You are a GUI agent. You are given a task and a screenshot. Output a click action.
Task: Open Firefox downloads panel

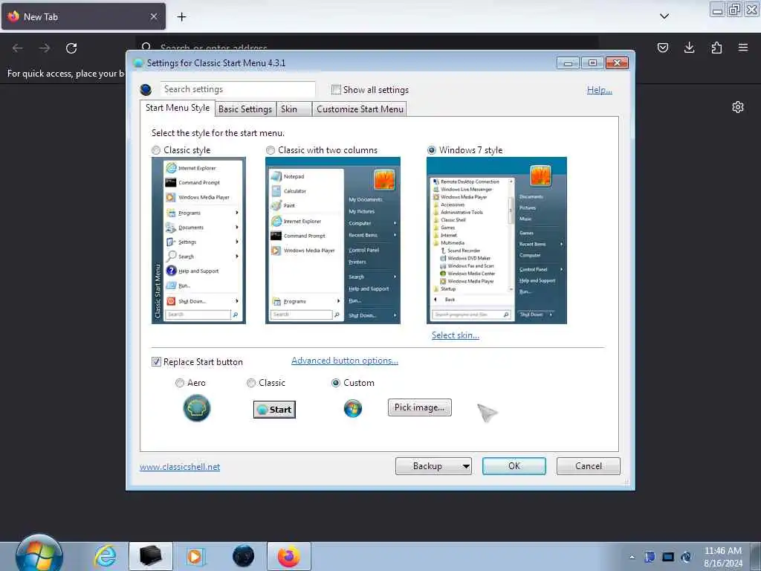[689, 48]
